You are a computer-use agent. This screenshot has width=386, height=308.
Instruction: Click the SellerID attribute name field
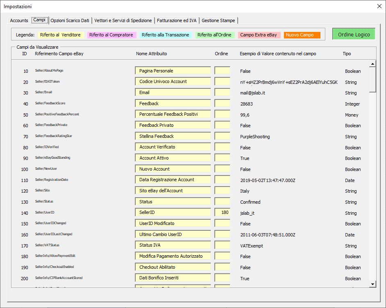click(x=173, y=212)
